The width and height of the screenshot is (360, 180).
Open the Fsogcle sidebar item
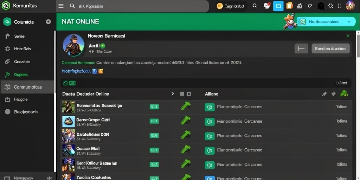(x=21, y=99)
